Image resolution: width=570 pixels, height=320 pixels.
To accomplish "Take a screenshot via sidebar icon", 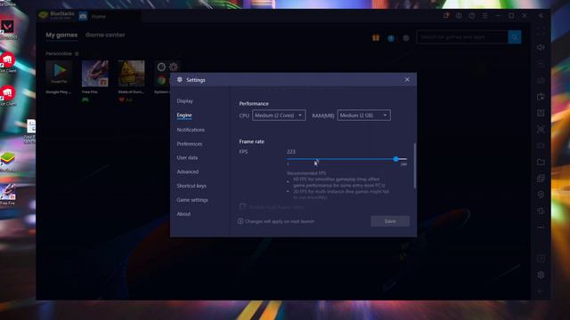I will 541,129.
